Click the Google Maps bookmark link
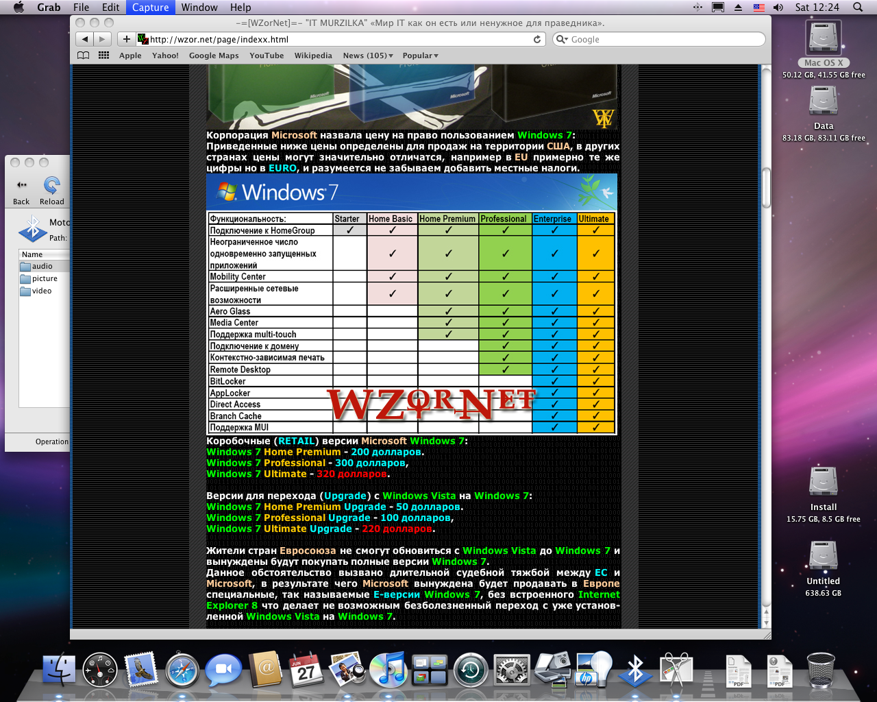Viewport: 877px width, 702px height. tap(214, 56)
